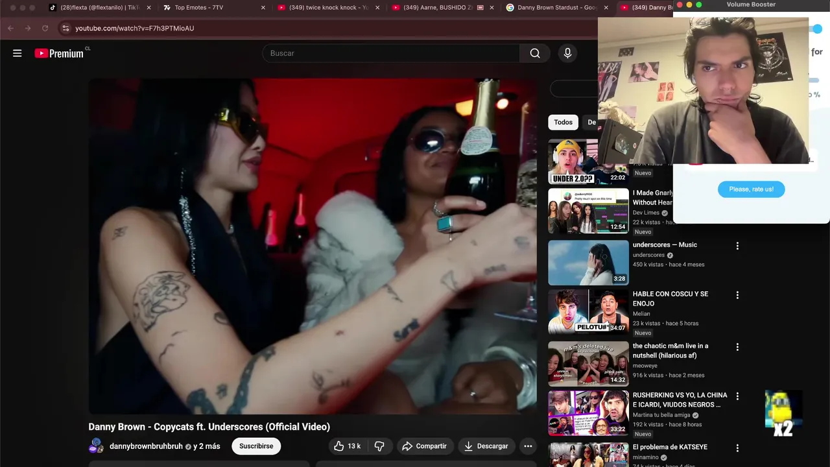This screenshot has width=830, height=467.
Task: Go to YouTube Premium home logo
Action: pos(60,53)
